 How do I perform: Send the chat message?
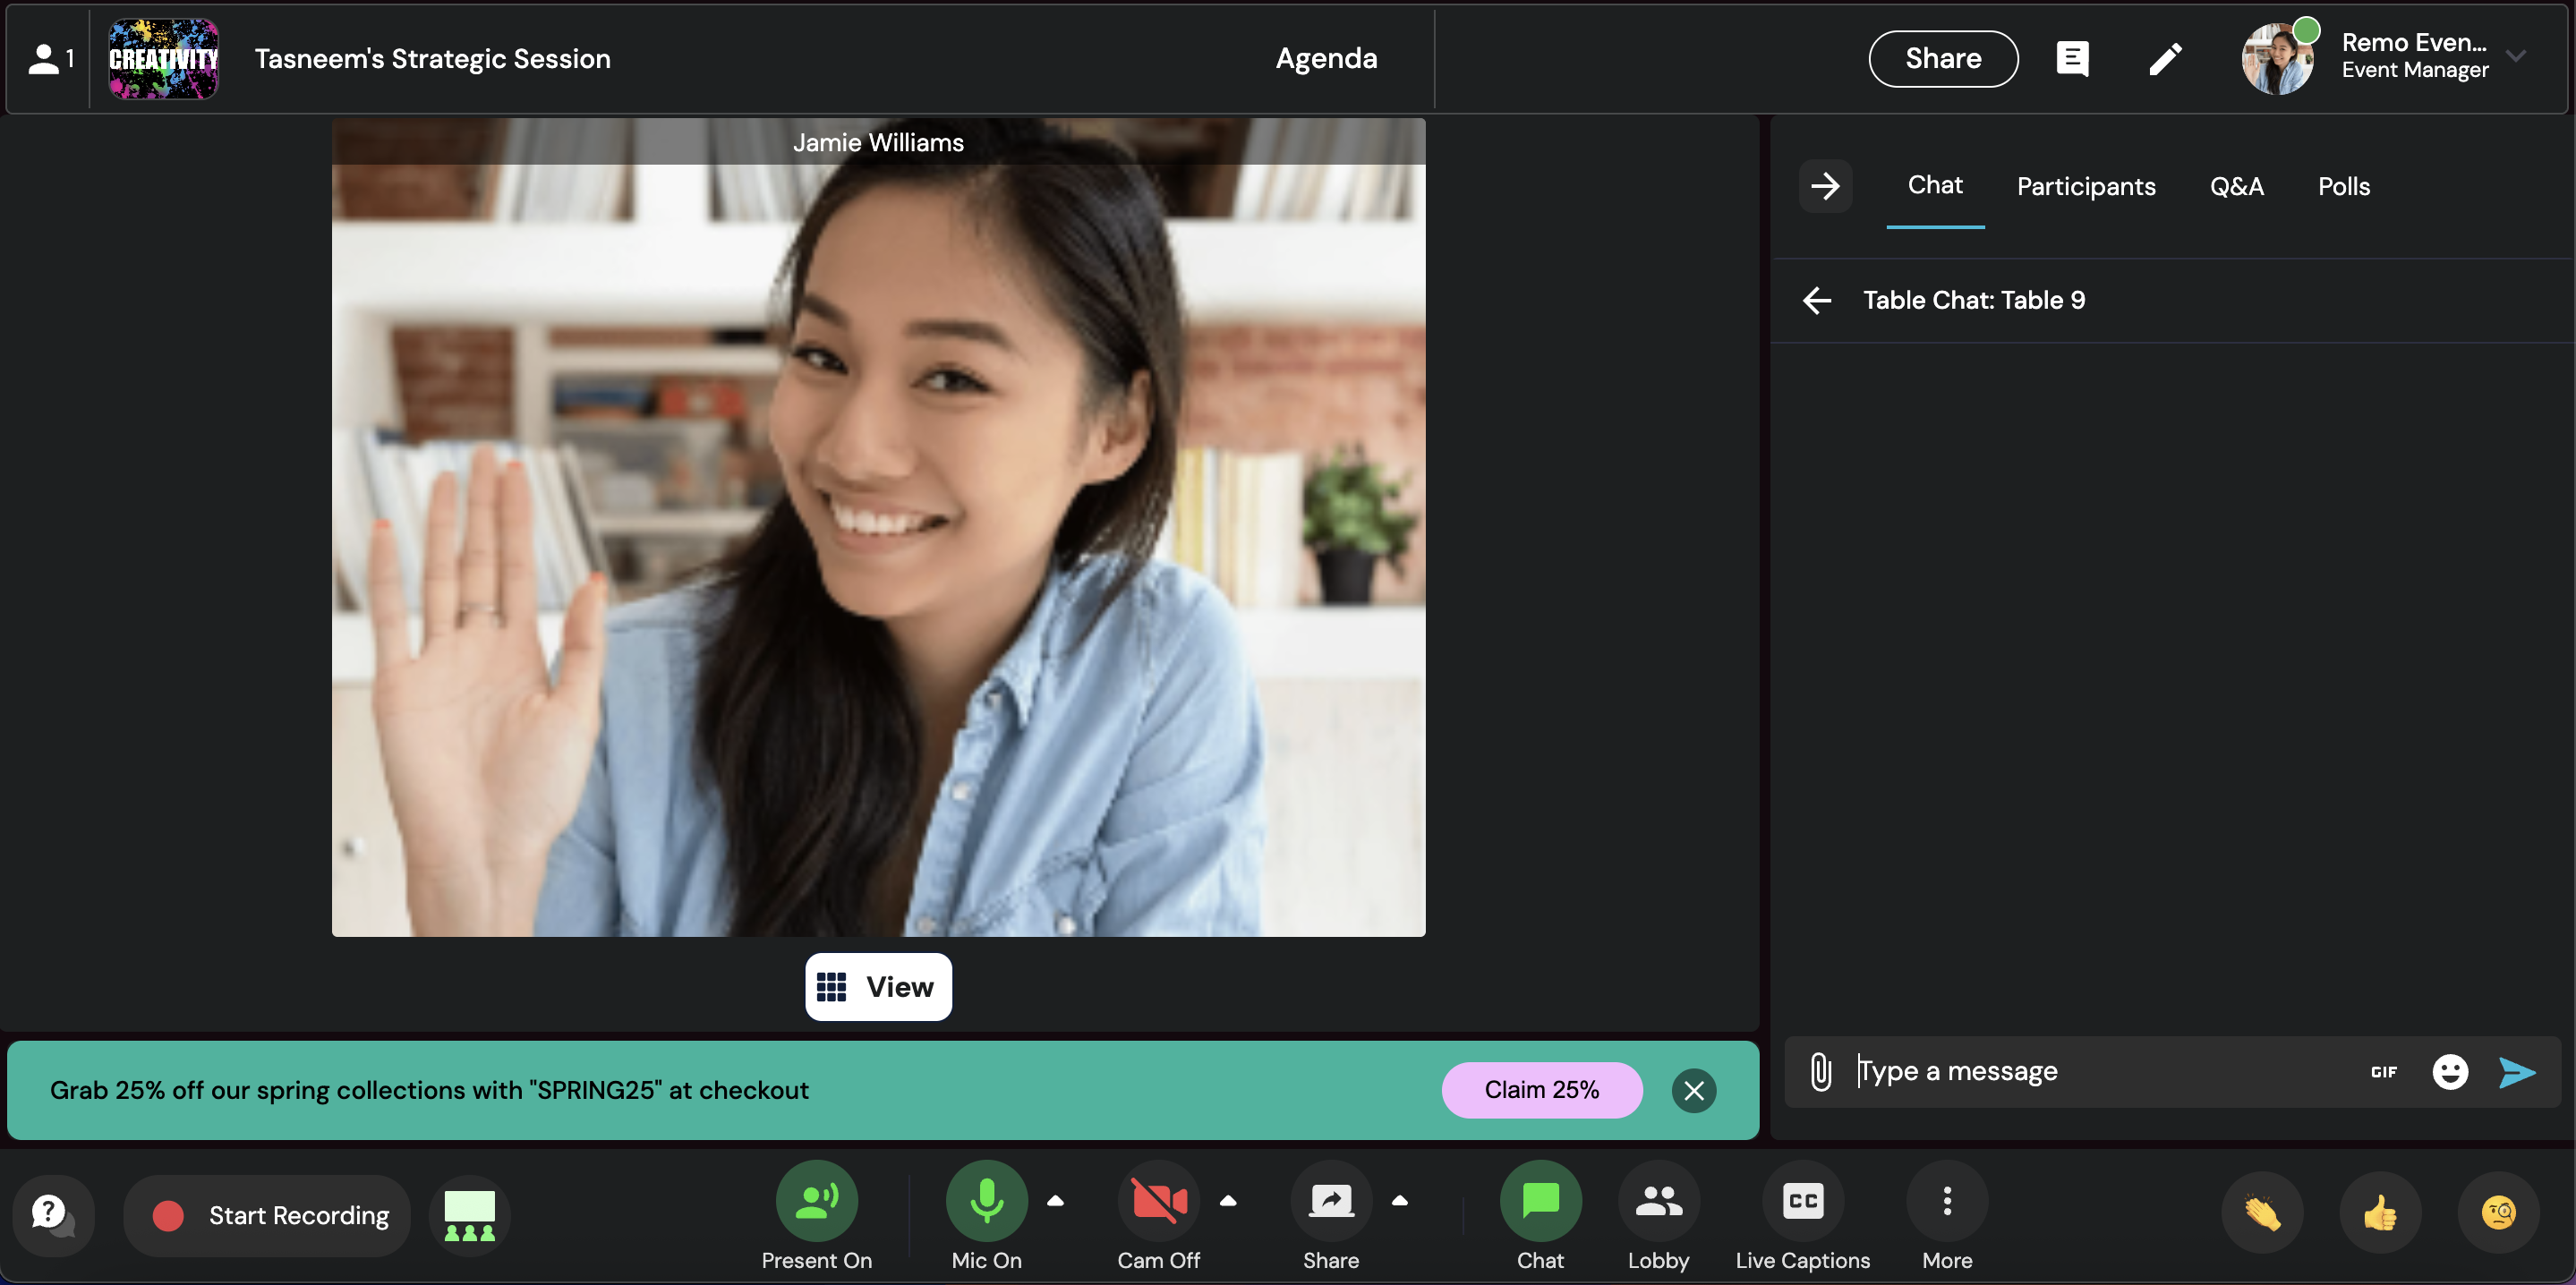2517,1072
